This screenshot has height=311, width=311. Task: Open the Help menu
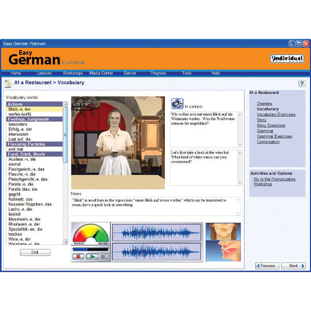click(216, 73)
